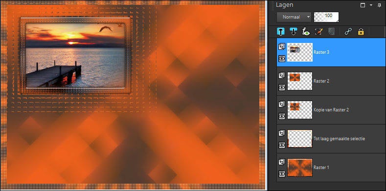Toggle visibility of Kopie van Raster 2 layer
Image resolution: width=386 pixels, height=191 pixels.
282,116
